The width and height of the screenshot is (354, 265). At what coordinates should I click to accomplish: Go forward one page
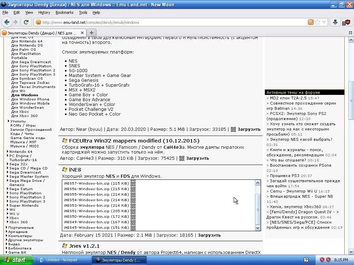click(x=15, y=22)
